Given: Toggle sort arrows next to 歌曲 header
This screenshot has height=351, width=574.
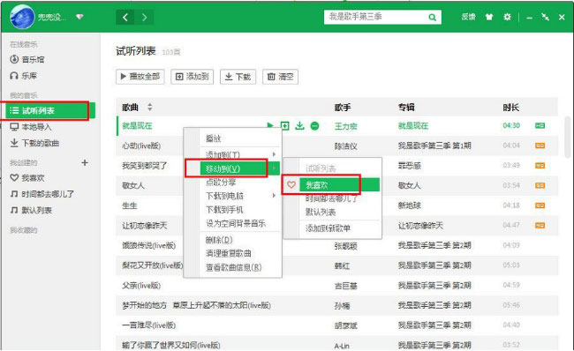Looking at the screenshot, I should (x=150, y=107).
